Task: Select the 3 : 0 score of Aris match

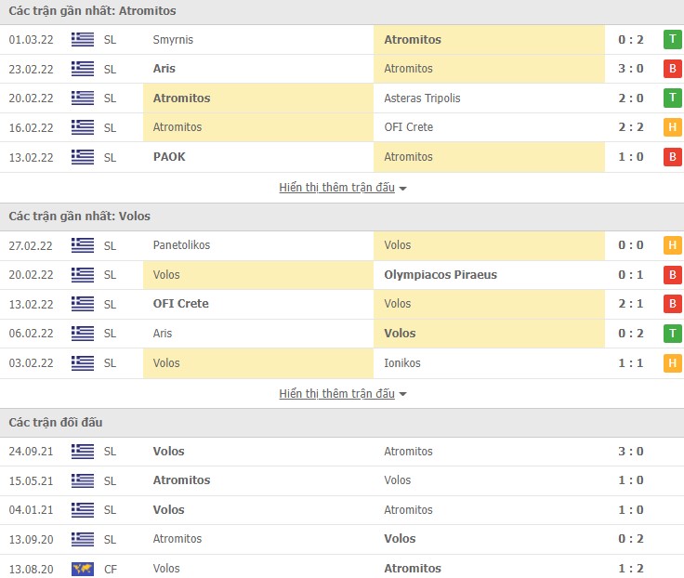Action: (631, 69)
